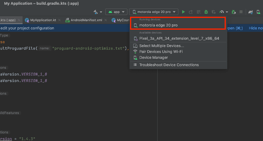
Task: Click the Open (⌘;) link in the banner
Action: tap(235, 28)
